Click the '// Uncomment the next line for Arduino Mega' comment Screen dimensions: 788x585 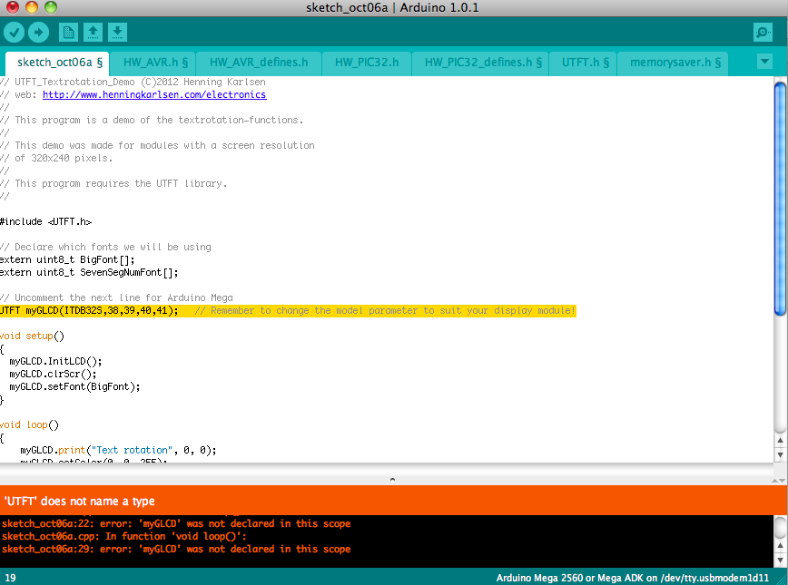(116, 297)
